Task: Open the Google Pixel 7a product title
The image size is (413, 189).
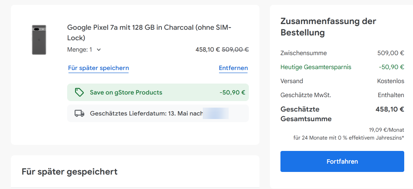Action: point(149,32)
